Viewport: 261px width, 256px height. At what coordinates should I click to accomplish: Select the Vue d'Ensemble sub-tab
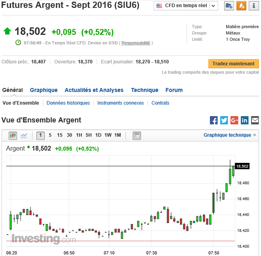pos(21,103)
